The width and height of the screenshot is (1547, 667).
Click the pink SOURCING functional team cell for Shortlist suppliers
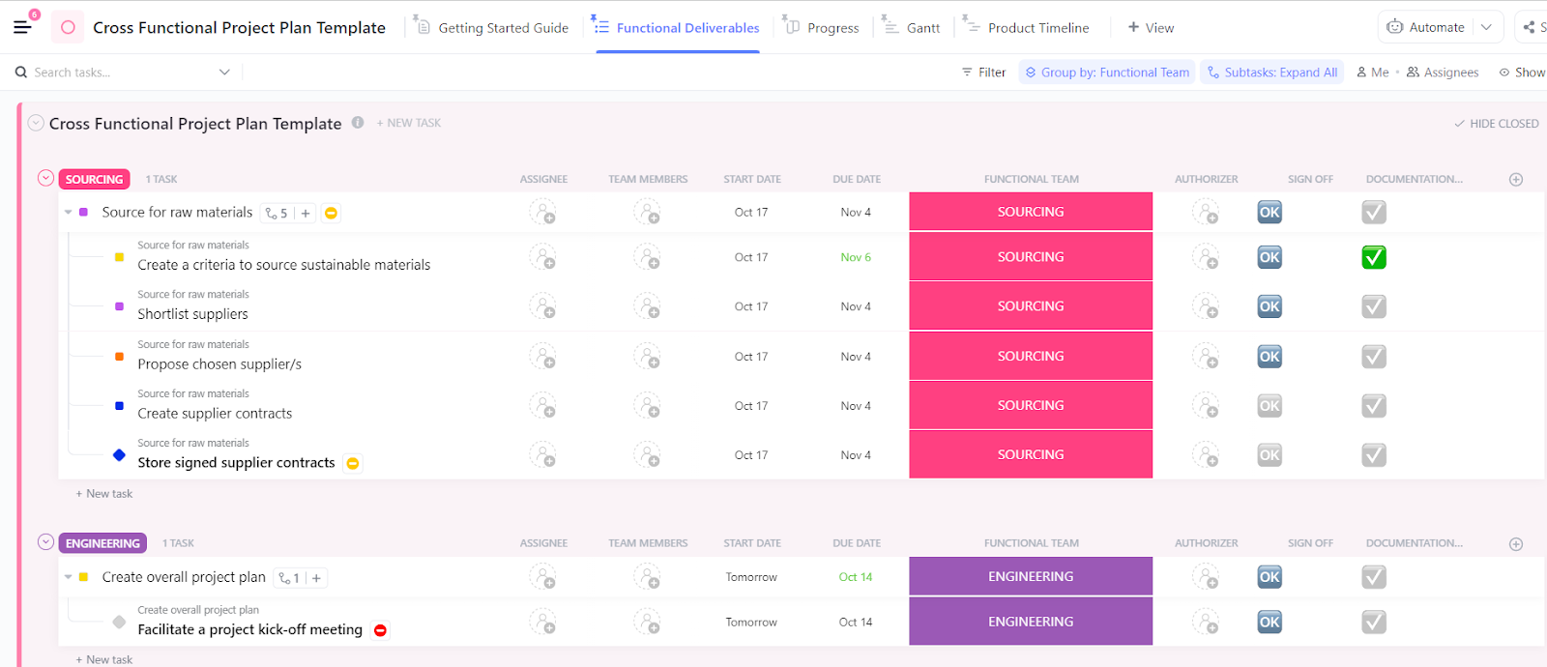pyautogui.click(x=1031, y=306)
